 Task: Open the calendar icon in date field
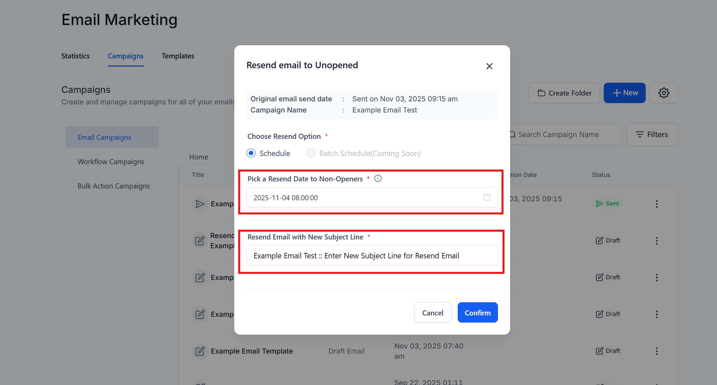(486, 197)
